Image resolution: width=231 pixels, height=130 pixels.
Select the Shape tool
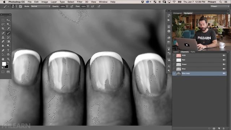[8, 55]
